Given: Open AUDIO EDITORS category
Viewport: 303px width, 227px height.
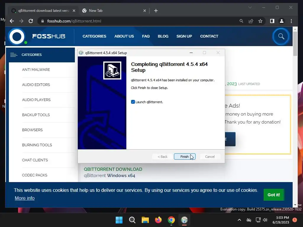Looking at the screenshot, I should 36,85.
